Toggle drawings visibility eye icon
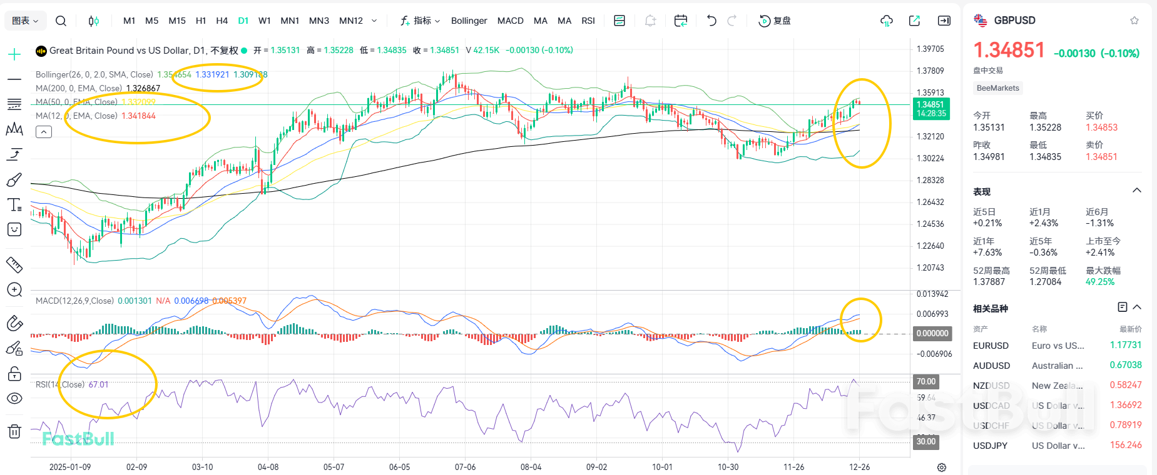This screenshot has width=1157, height=475. pos(14,399)
